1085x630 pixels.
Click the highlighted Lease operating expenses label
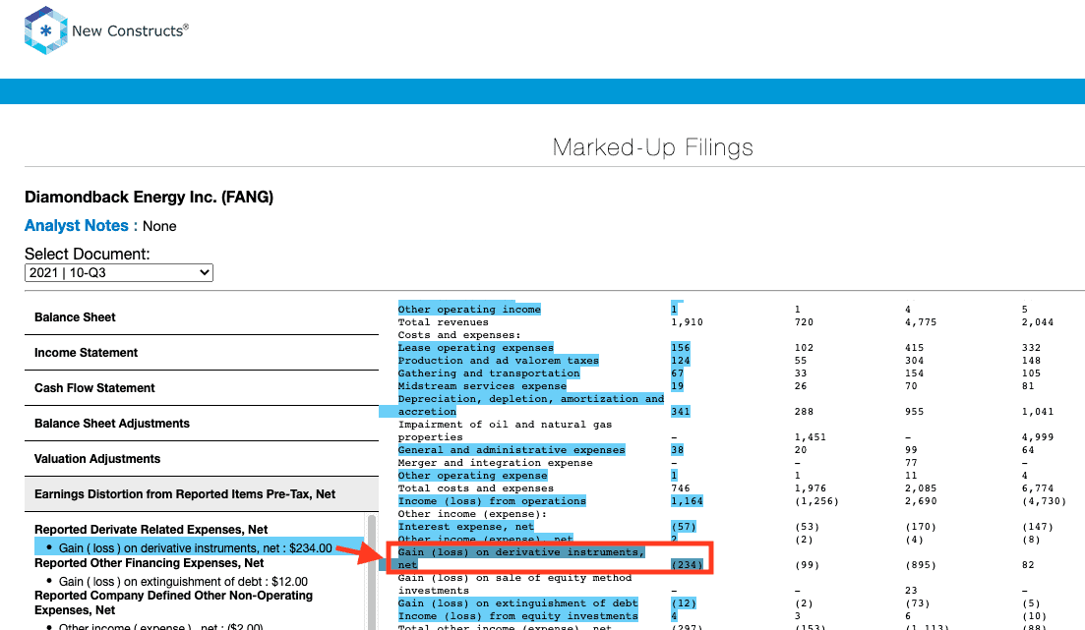[x=475, y=347]
